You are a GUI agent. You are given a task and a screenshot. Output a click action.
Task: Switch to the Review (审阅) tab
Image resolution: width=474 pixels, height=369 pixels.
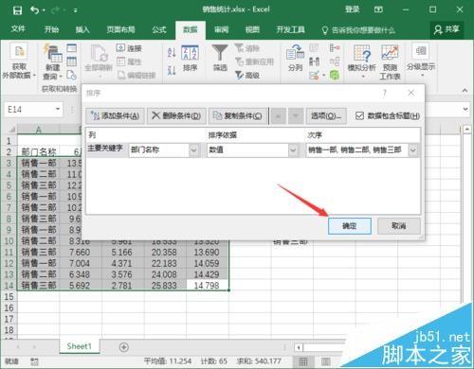[x=221, y=29]
